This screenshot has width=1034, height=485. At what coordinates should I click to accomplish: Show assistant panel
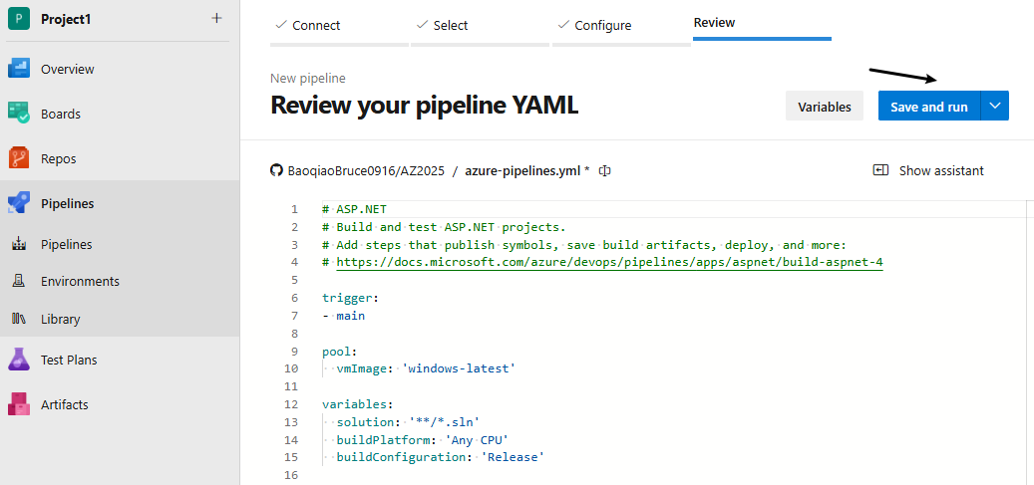[928, 171]
